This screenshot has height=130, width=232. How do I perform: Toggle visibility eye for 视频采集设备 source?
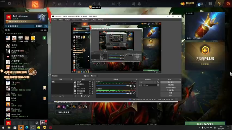tap(90, 91)
